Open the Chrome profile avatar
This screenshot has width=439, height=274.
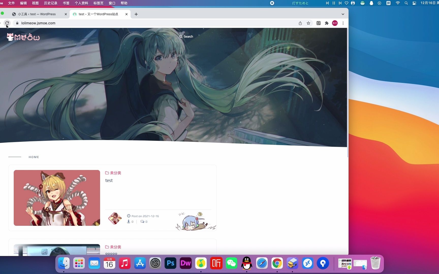coord(335,23)
